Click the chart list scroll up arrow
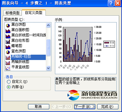The image size is (122, 112). pyautogui.click(x=48, y=25)
